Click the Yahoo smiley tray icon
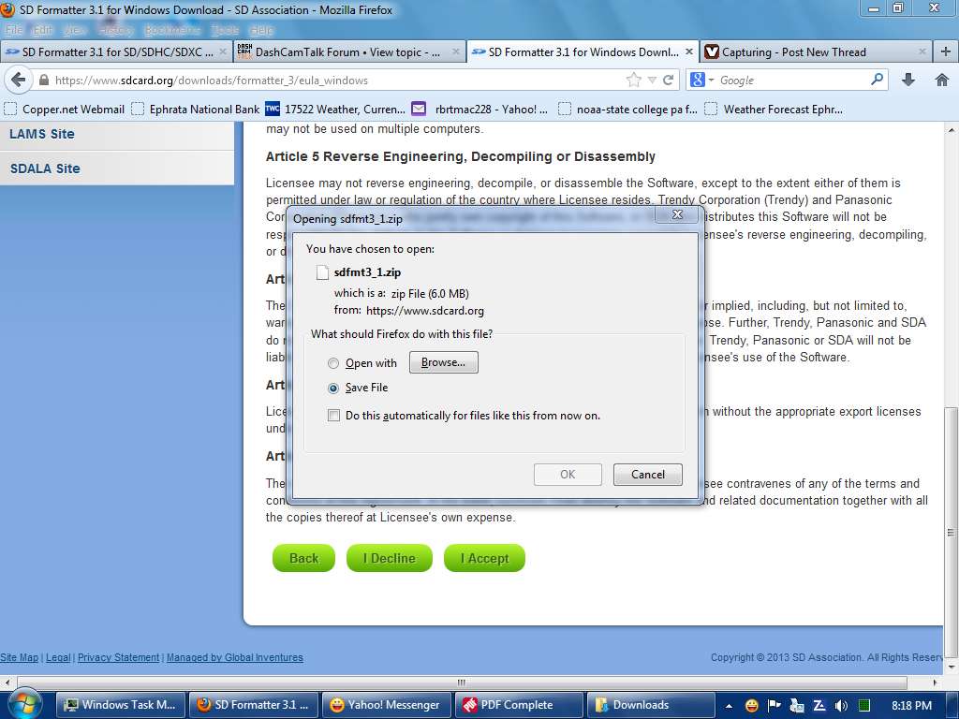This screenshot has height=719, width=959. tap(751, 706)
